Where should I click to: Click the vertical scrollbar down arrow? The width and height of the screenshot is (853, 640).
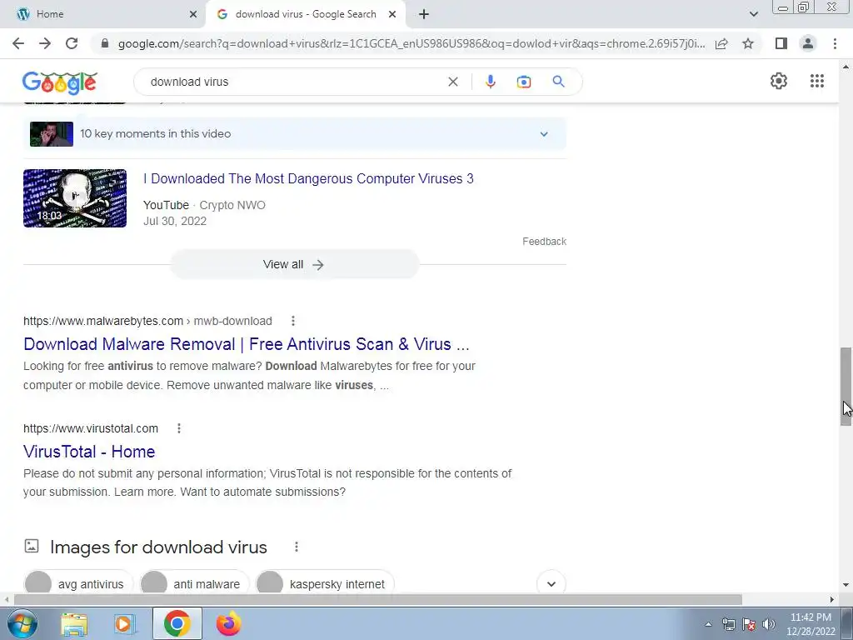pos(846,585)
